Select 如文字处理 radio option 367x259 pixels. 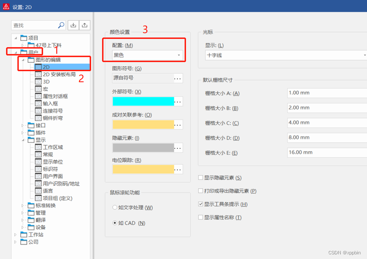[x=115, y=208]
